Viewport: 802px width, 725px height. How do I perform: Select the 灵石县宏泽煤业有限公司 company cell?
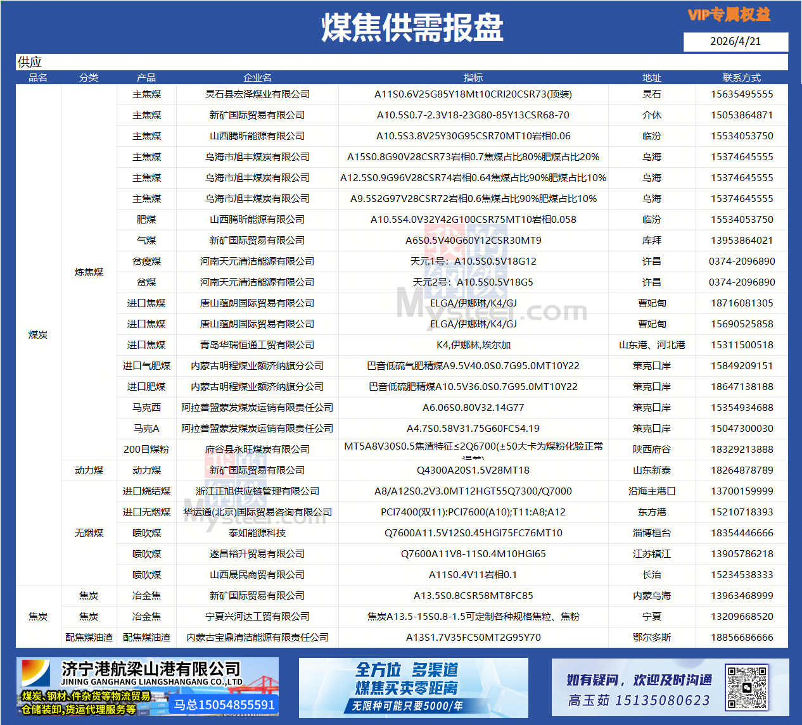coord(257,94)
